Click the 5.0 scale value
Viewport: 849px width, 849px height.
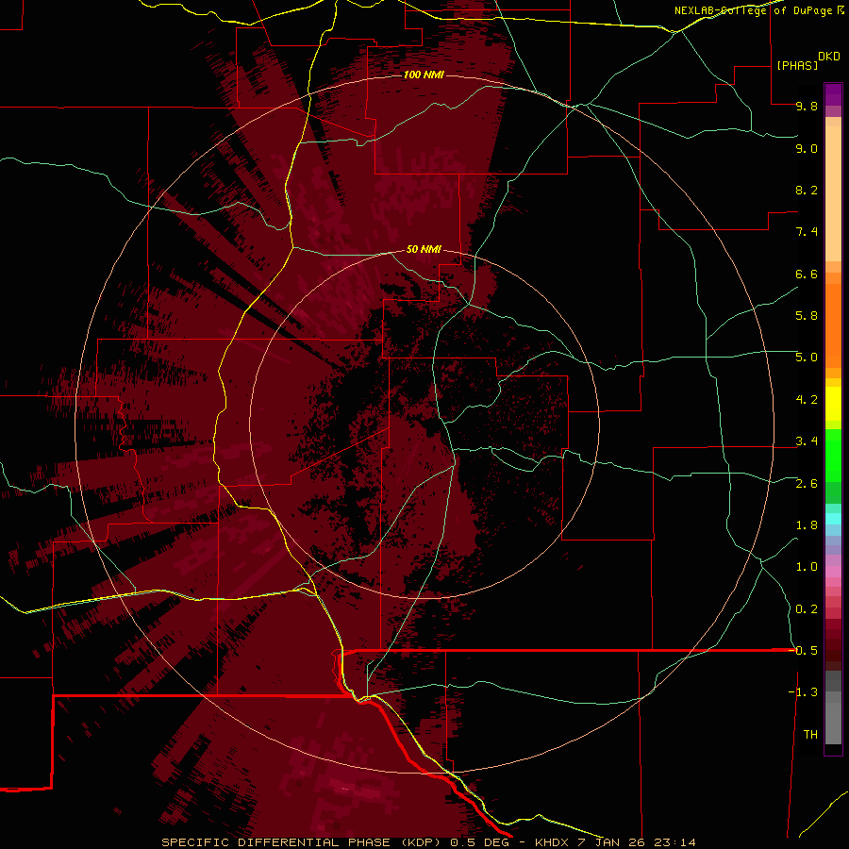pyautogui.click(x=807, y=358)
